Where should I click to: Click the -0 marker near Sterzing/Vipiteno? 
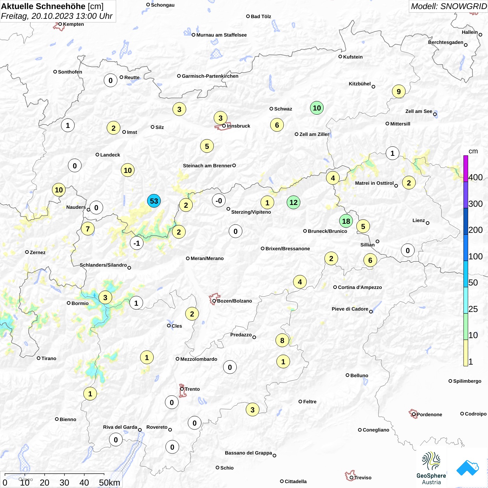tap(219, 200)
